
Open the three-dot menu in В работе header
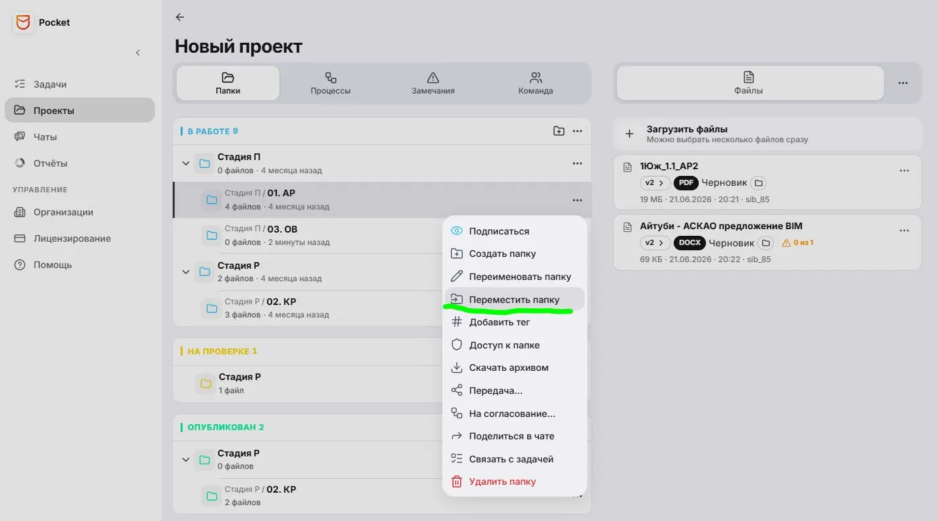coord(577,131)
